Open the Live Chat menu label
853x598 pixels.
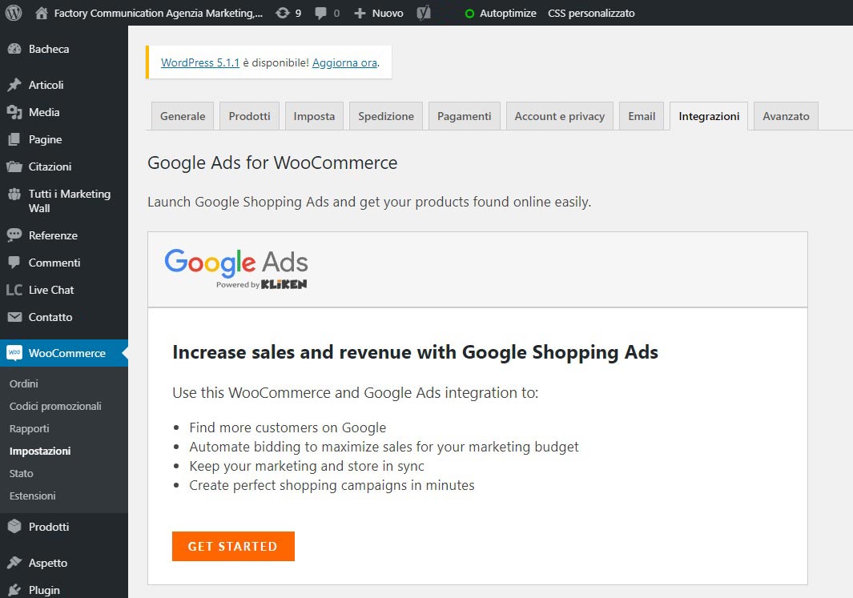pyautogui.click(x=50, y=290)
